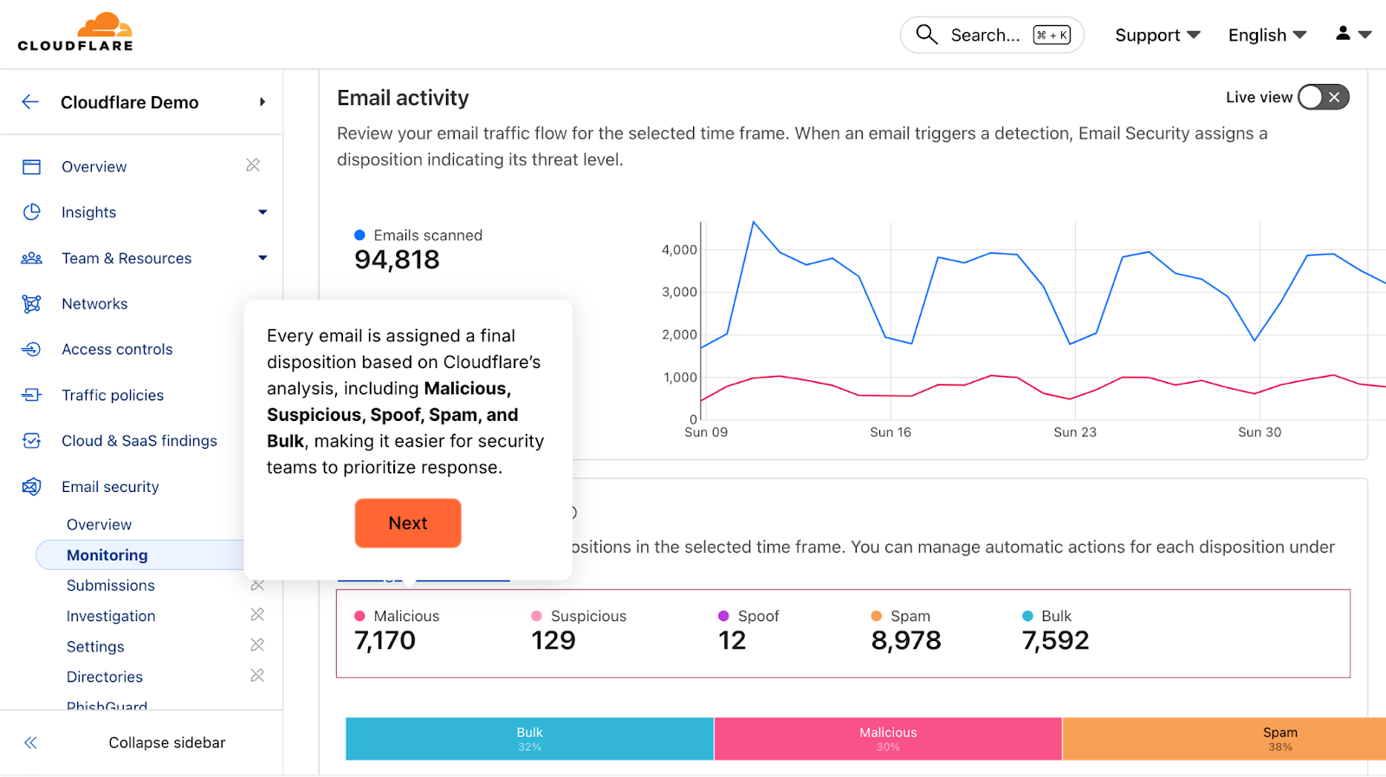The height and width of the screenshot is (777, 1386).
Task: Click the Email security envelope icon
Action: pos(31,487)
